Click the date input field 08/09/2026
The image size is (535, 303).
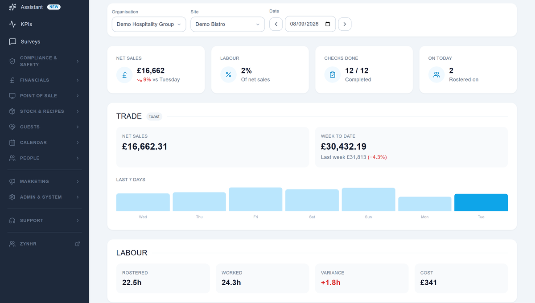[x=310, y=24]
